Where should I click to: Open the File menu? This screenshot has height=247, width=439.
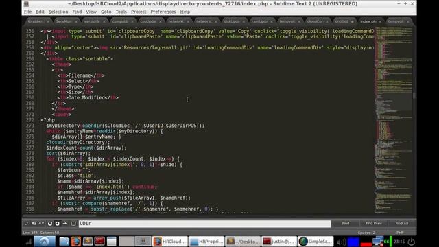27,12
